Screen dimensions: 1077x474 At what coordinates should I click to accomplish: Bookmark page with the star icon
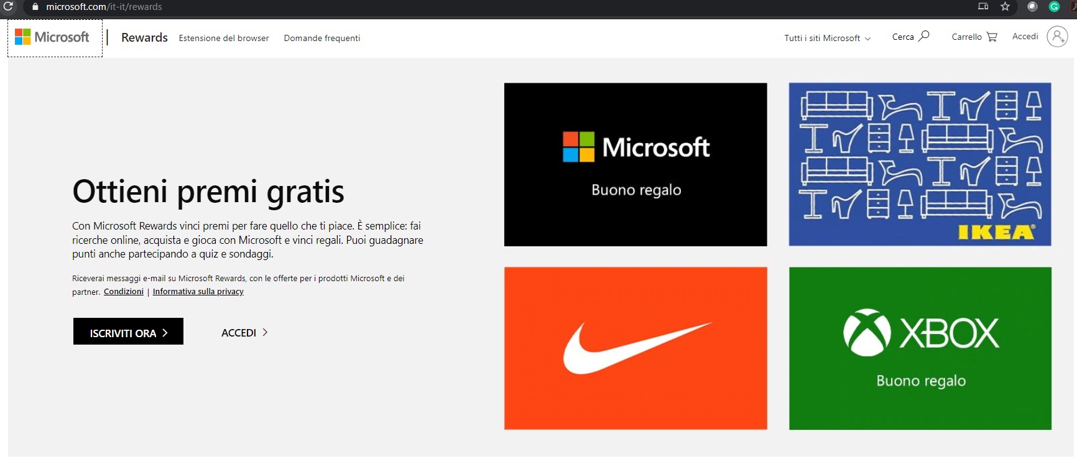[1005, 7]
